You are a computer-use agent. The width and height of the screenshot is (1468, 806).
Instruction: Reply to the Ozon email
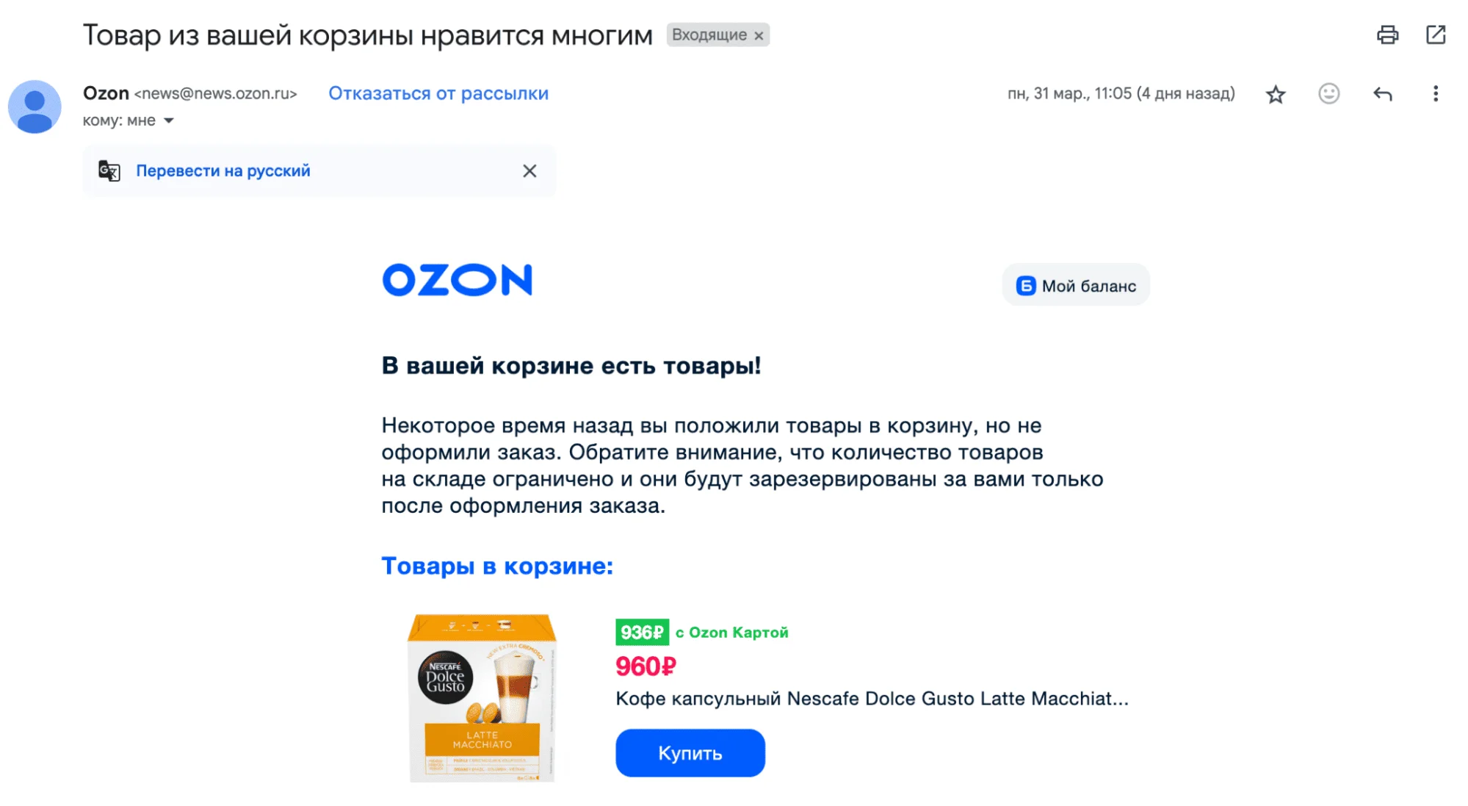[1383, 94]
